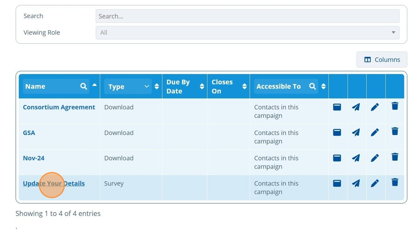Open the Columns chooser button

[382, 59]
